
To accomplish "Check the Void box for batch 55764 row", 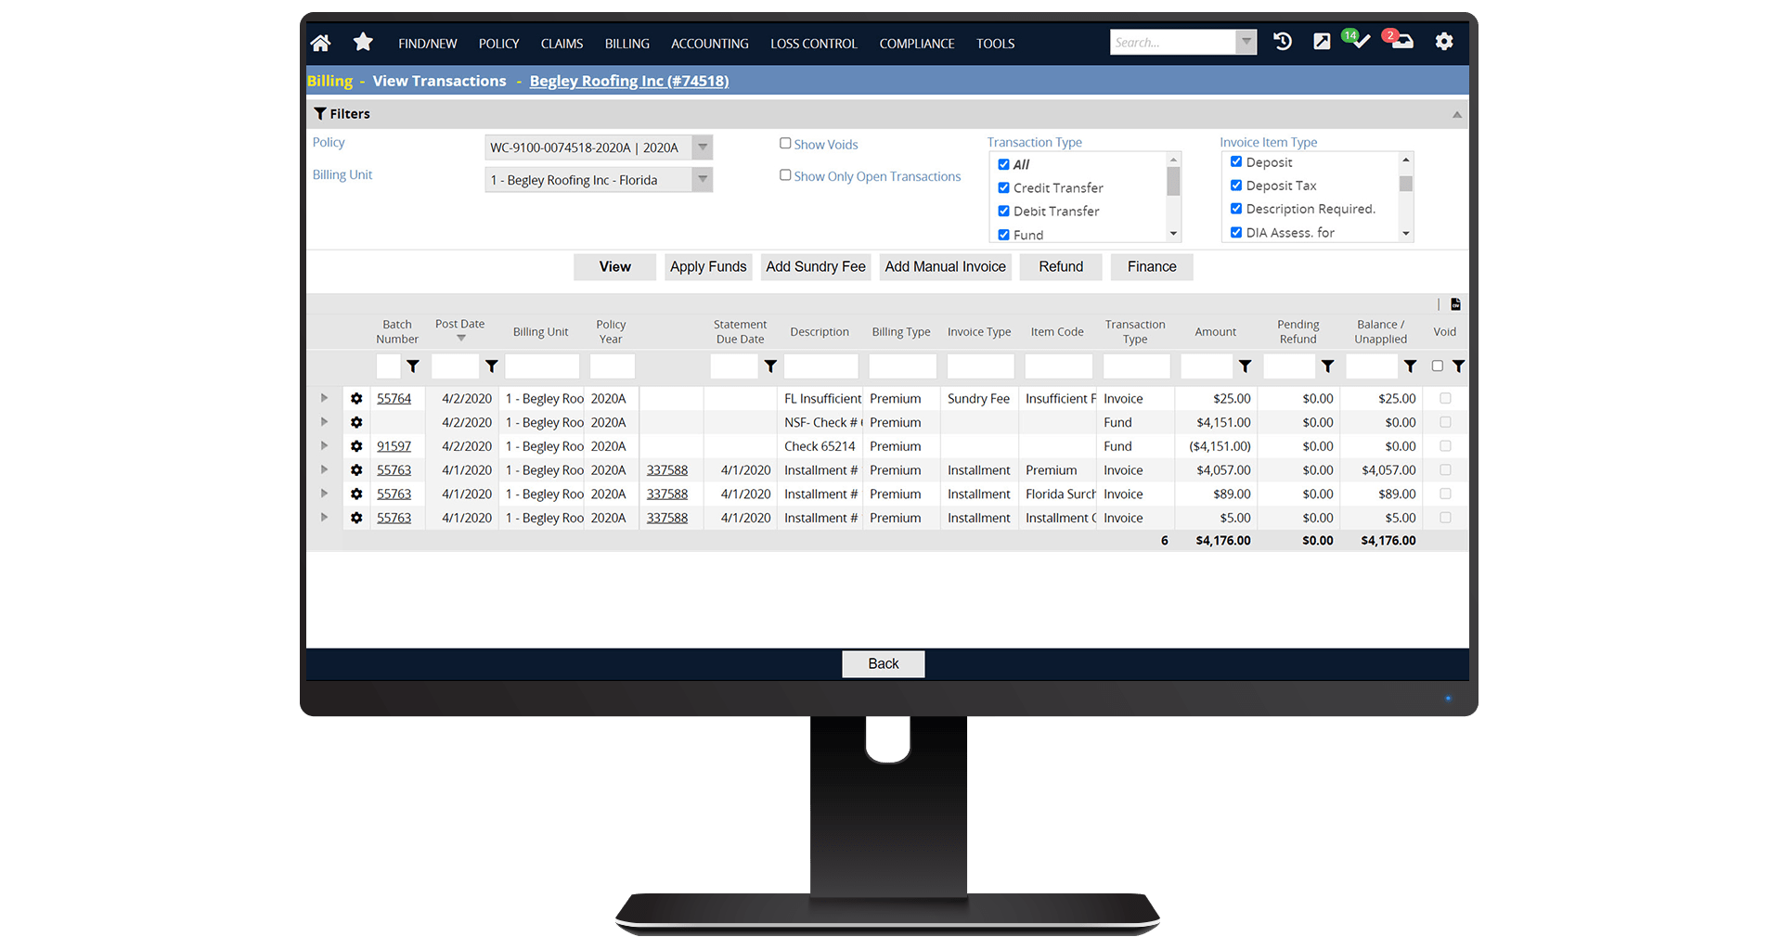I will coord(1445,398).
